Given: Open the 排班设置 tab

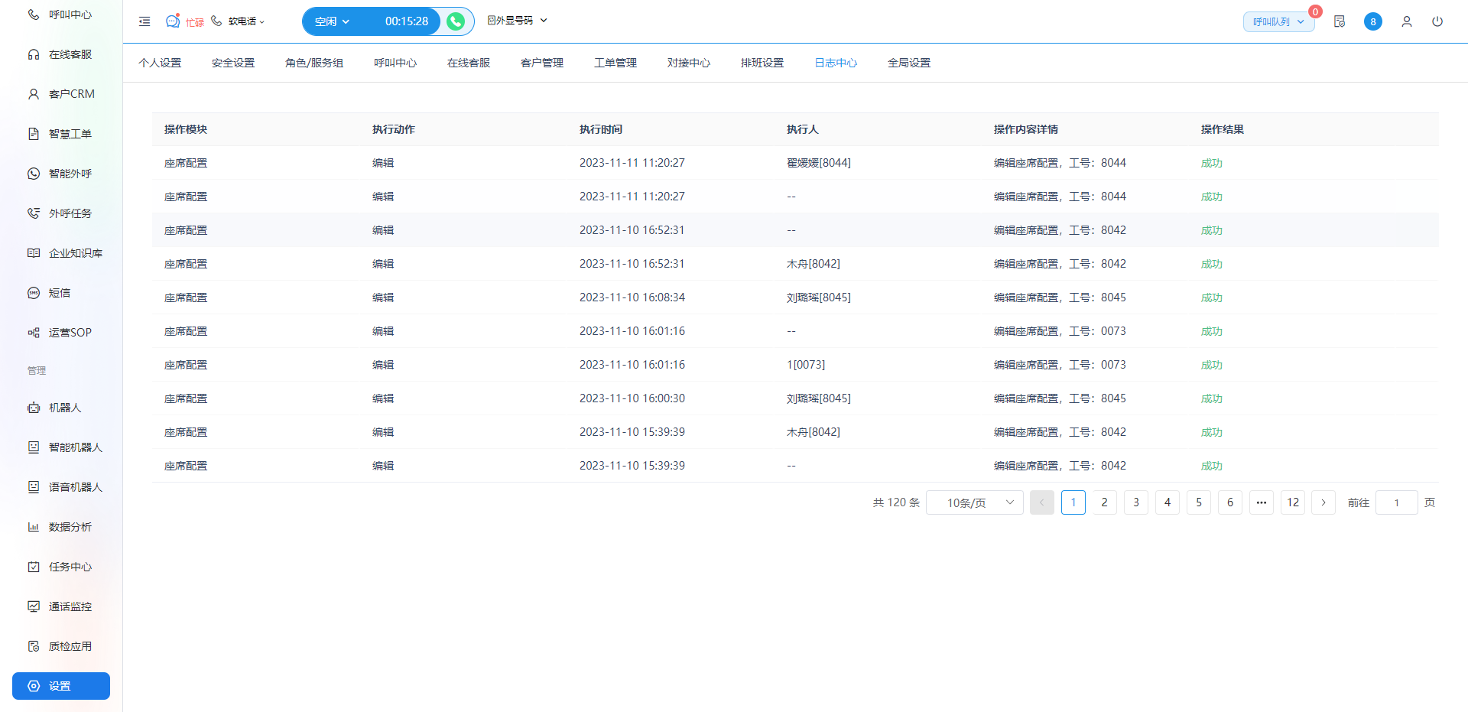Looking at the screenshot, I should pyautogui.click(x=762, y=63).
